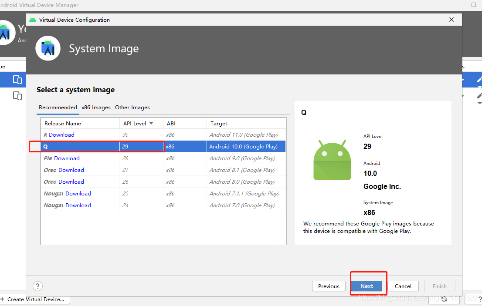Select the Q release row
This screenshot has height=306, width=482.
coord(163,146)
